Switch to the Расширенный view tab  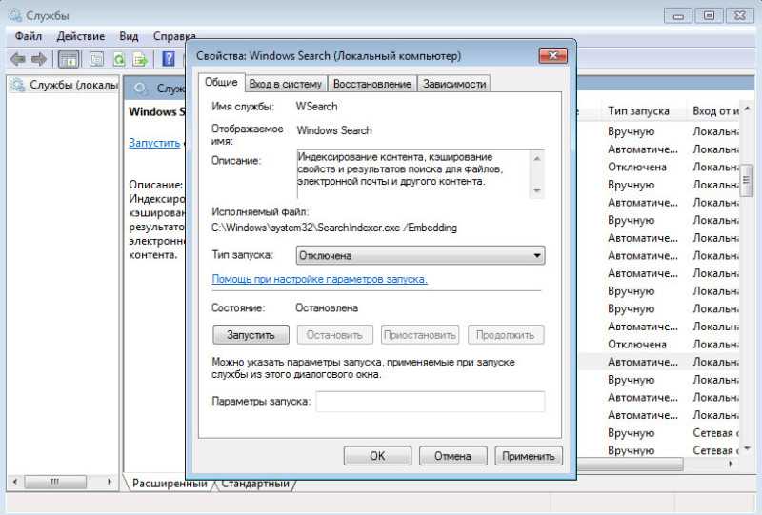170,484
